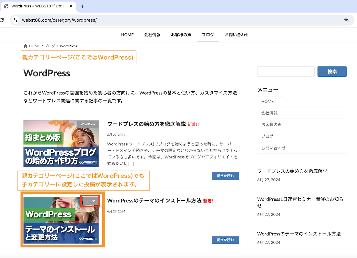
Task: Click HOME breadcrumb link
Action: tap(34, 46)
